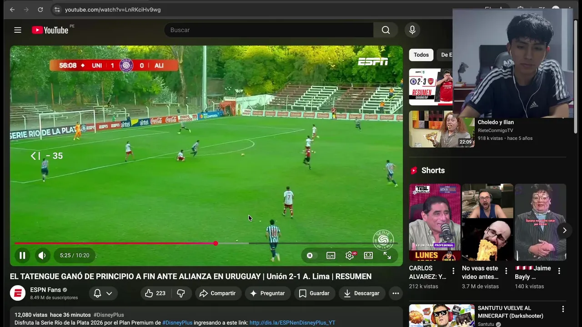This screenshot has height=327, width=582.
Task: Select the Todos filter chip
Action: tap(421, 55)
